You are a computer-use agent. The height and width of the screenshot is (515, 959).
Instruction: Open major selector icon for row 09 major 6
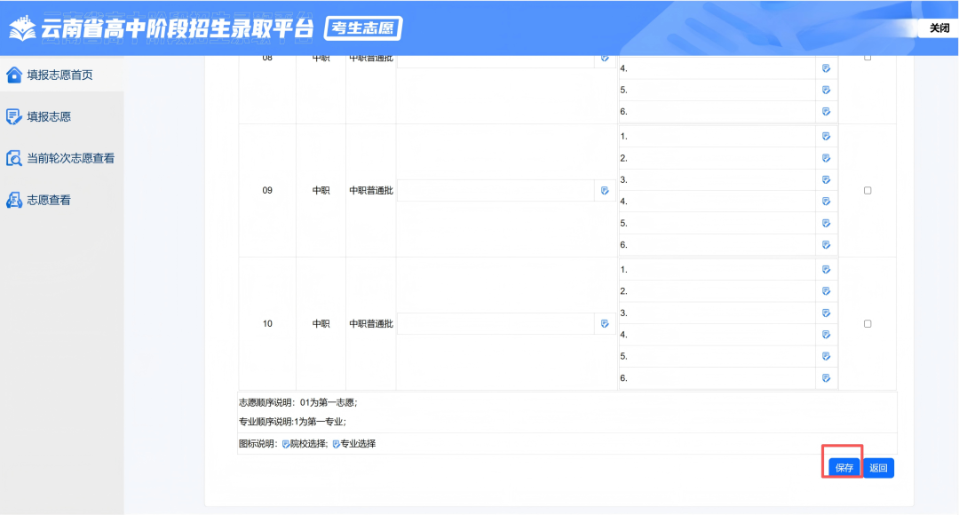[x=827, y=245]
